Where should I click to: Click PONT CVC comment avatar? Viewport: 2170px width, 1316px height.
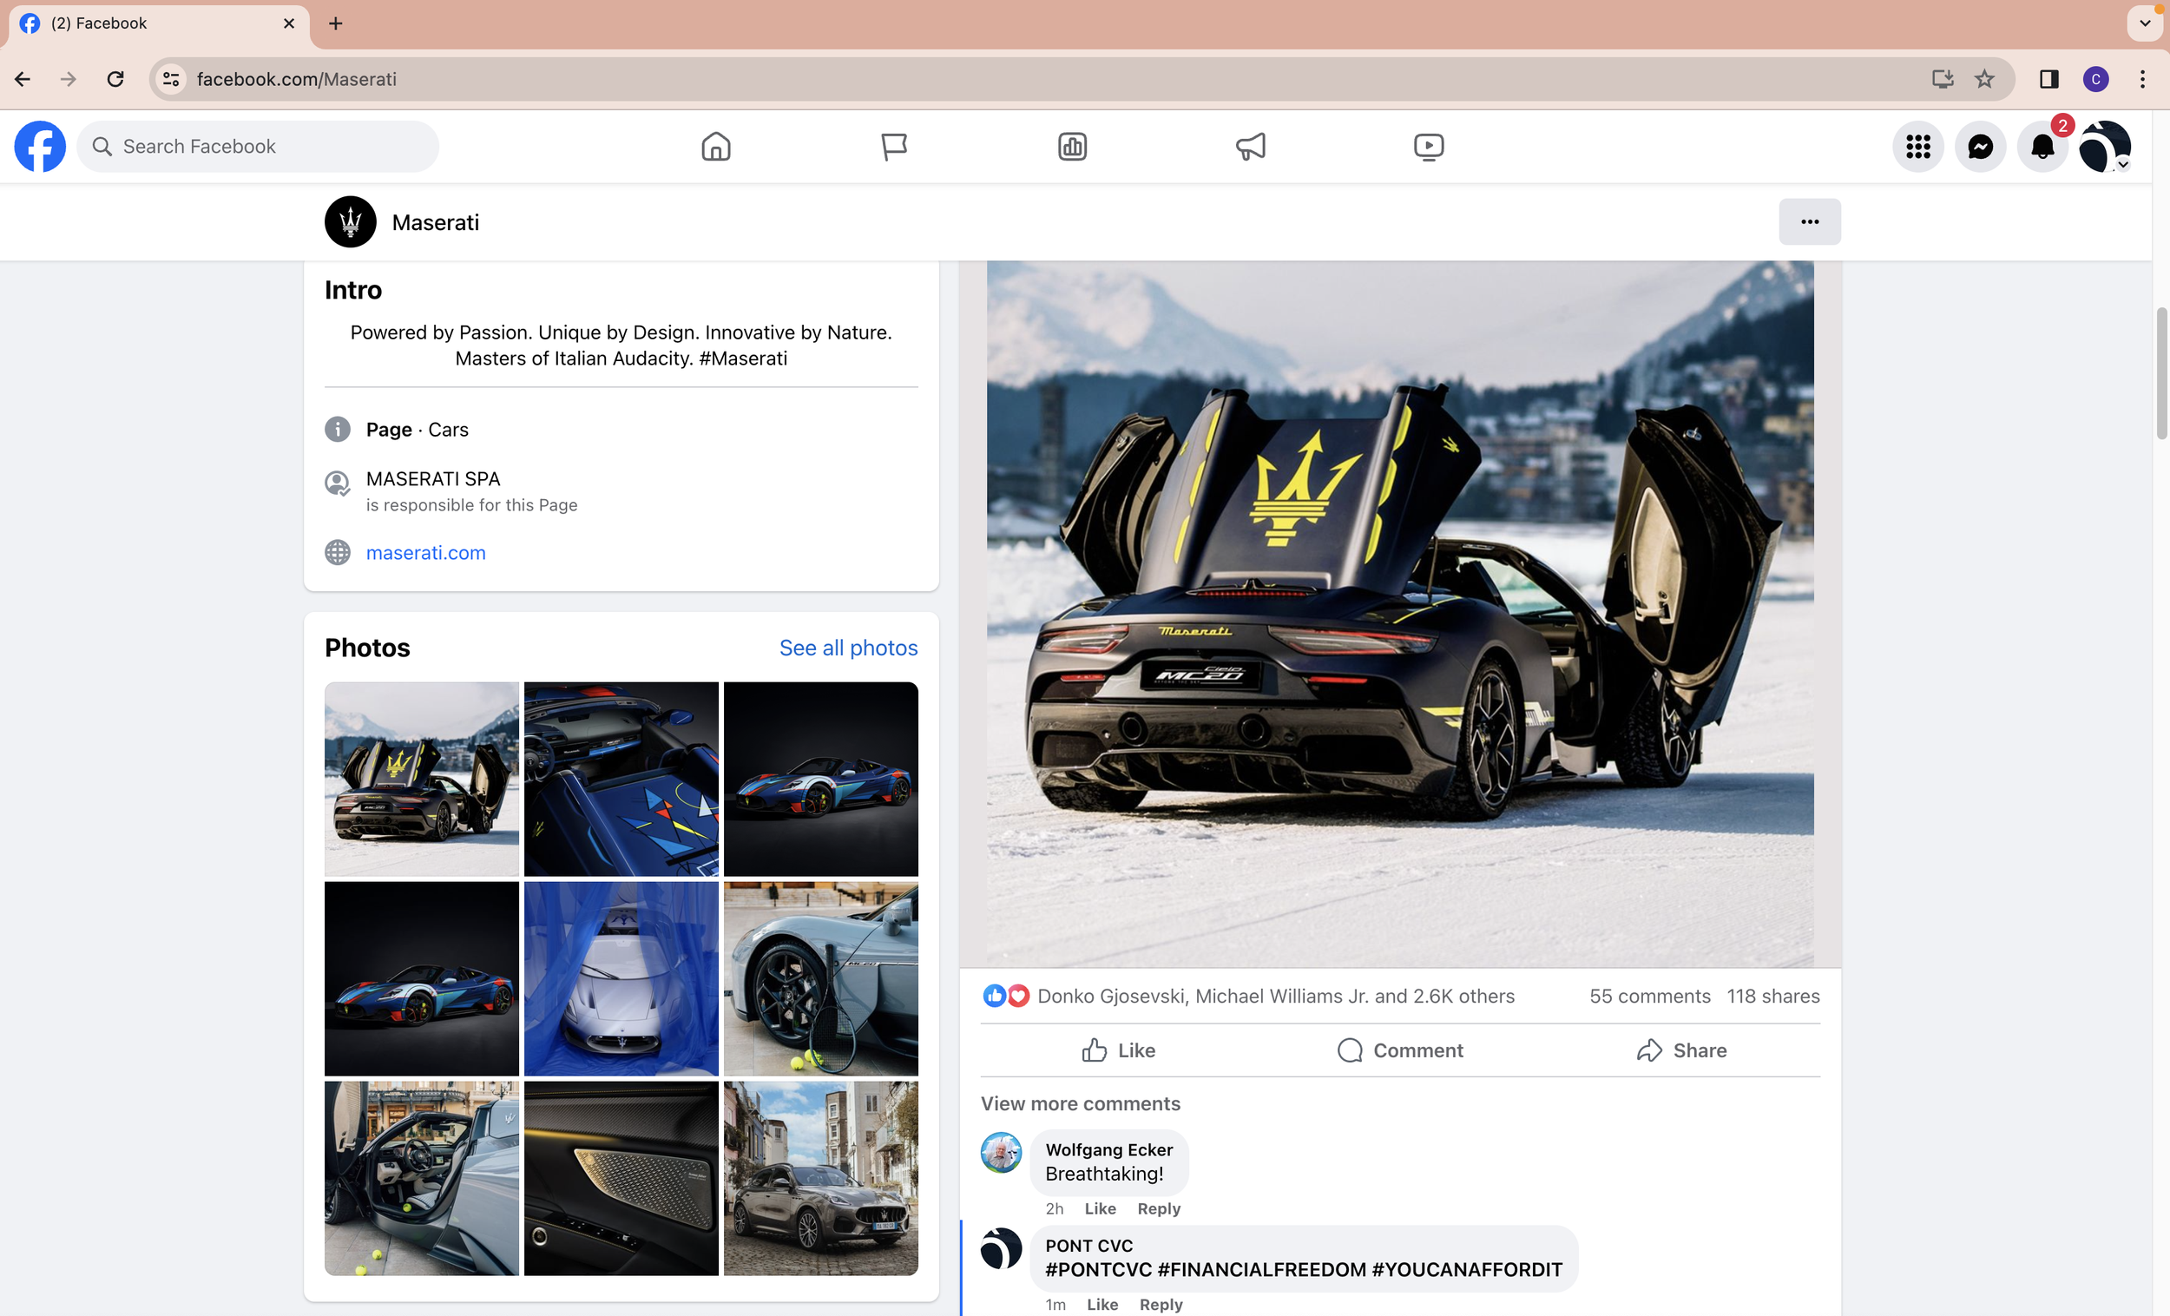click(x=1002, y=1248)
